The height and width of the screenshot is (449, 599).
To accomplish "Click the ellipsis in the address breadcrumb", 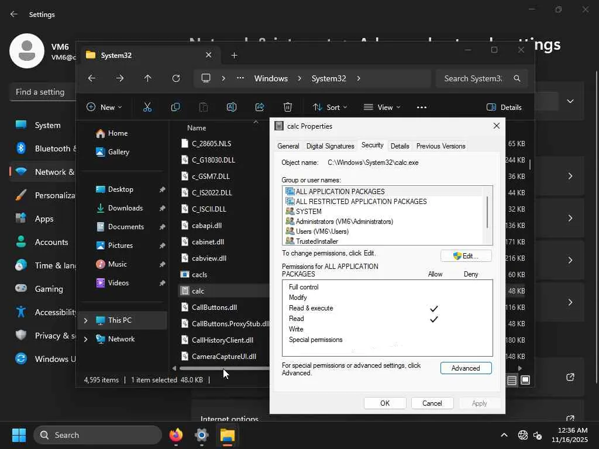I will point(240,78).
